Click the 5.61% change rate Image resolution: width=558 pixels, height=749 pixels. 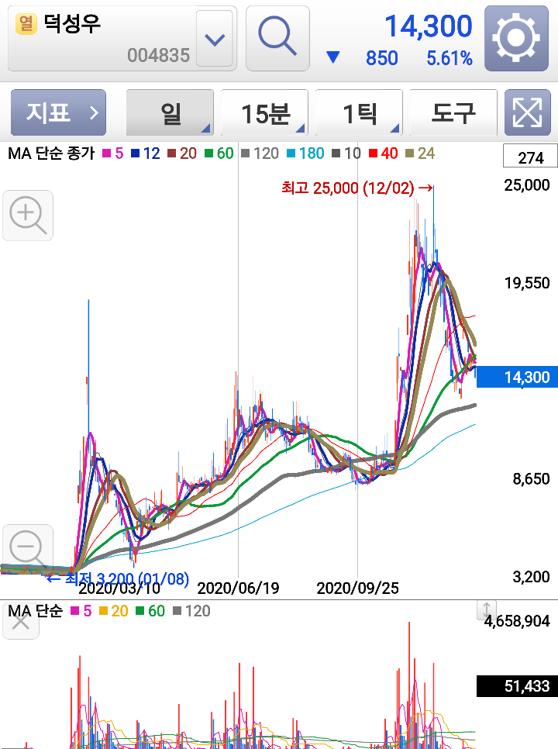(449, 58)
